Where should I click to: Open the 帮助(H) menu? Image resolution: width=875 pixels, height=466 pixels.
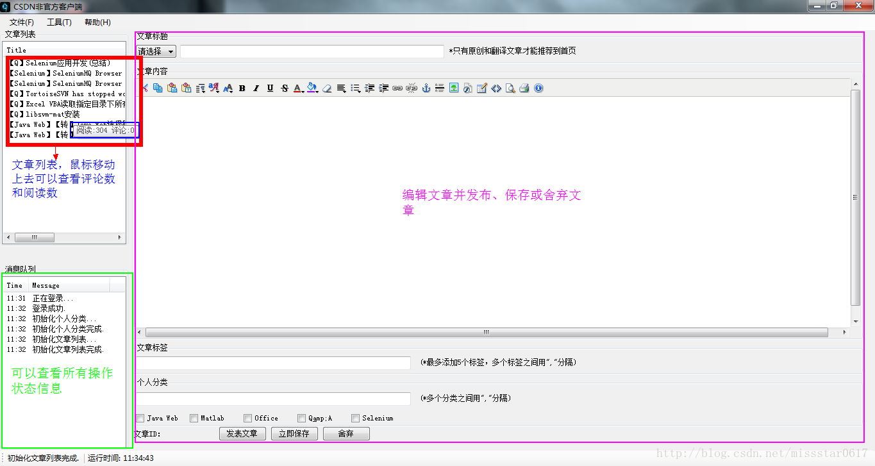(97, 22)
